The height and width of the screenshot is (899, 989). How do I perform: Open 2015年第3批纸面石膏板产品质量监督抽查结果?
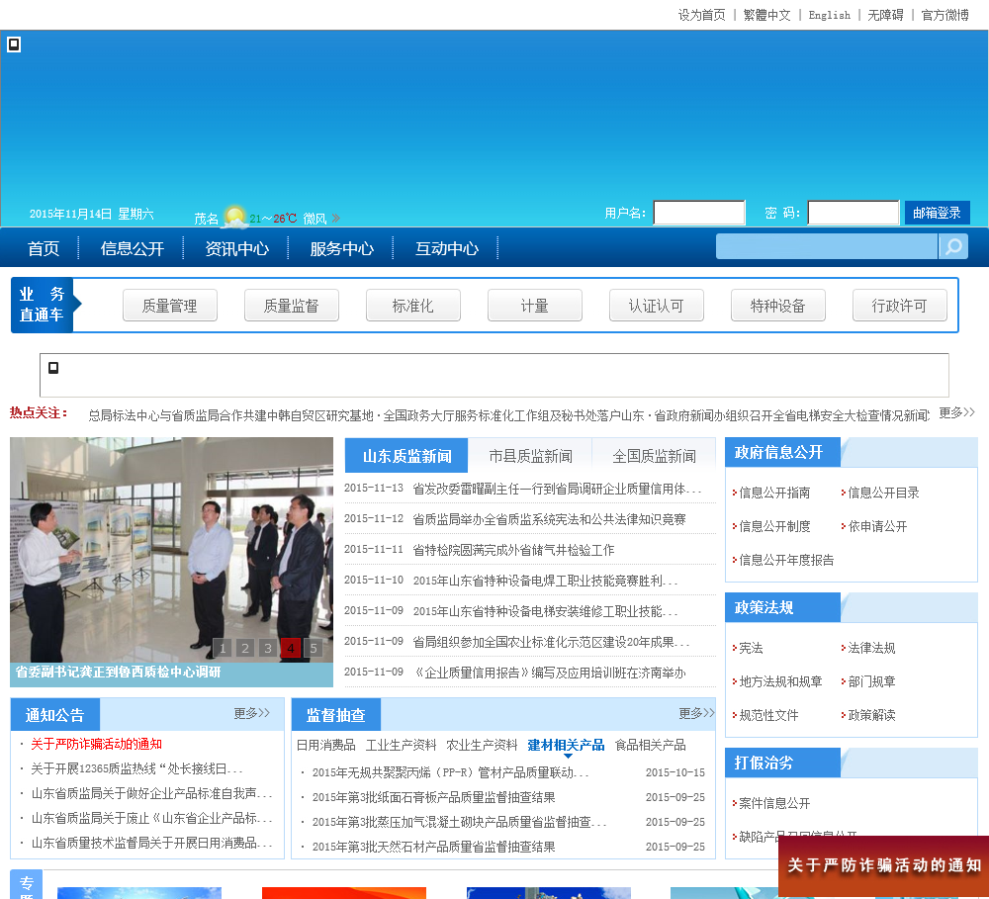433,797
